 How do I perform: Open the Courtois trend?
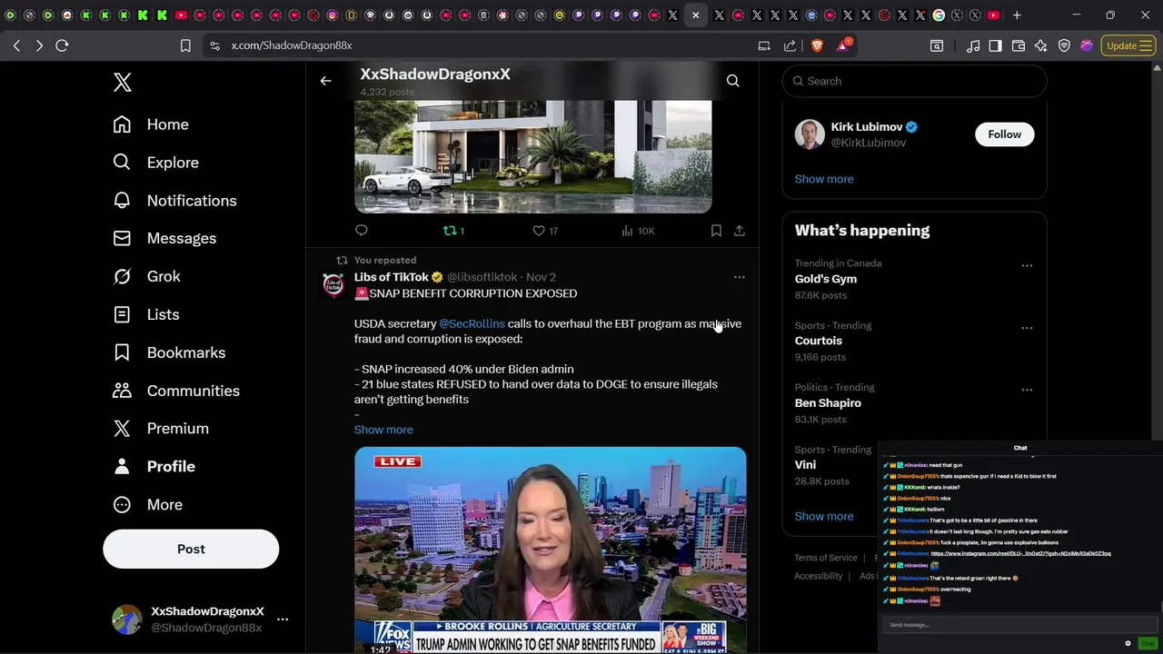click(x=819, y=341)
